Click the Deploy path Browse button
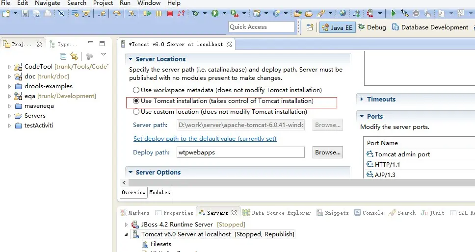 327,152
